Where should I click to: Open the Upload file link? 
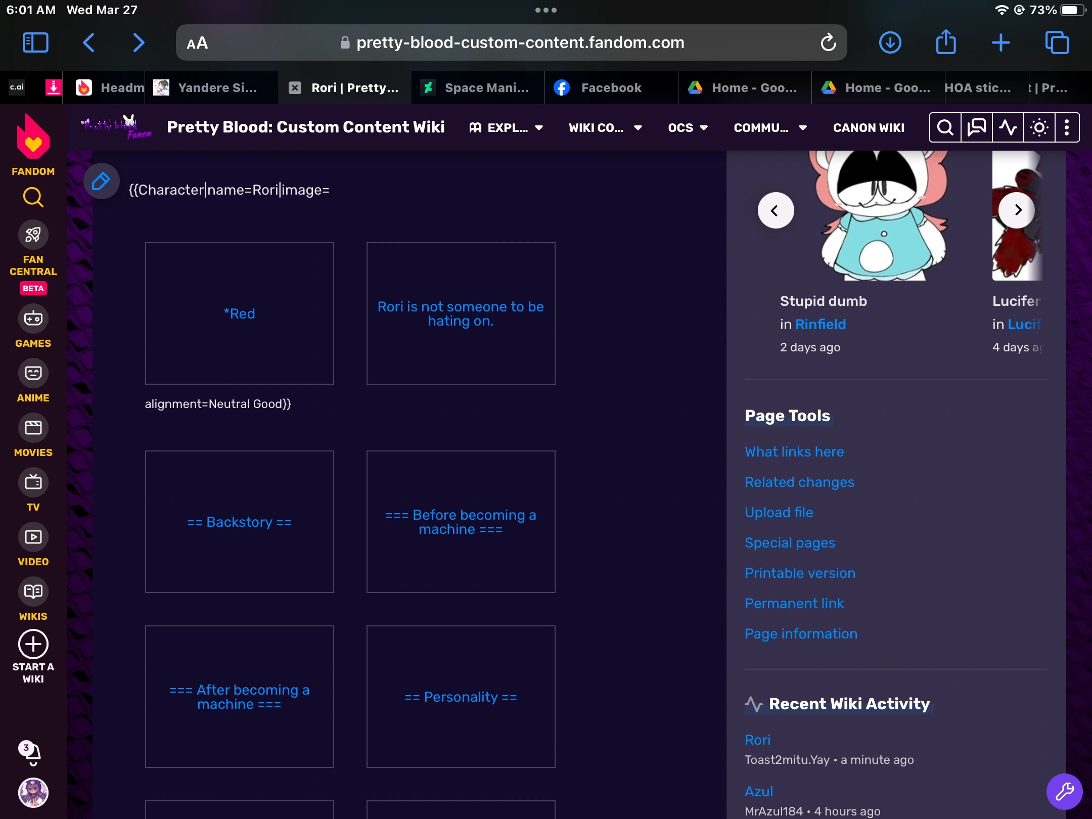(x=779, y=512)
